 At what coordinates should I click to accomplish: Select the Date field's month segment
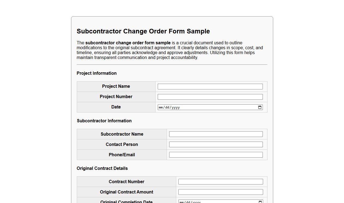coord(161,107)
